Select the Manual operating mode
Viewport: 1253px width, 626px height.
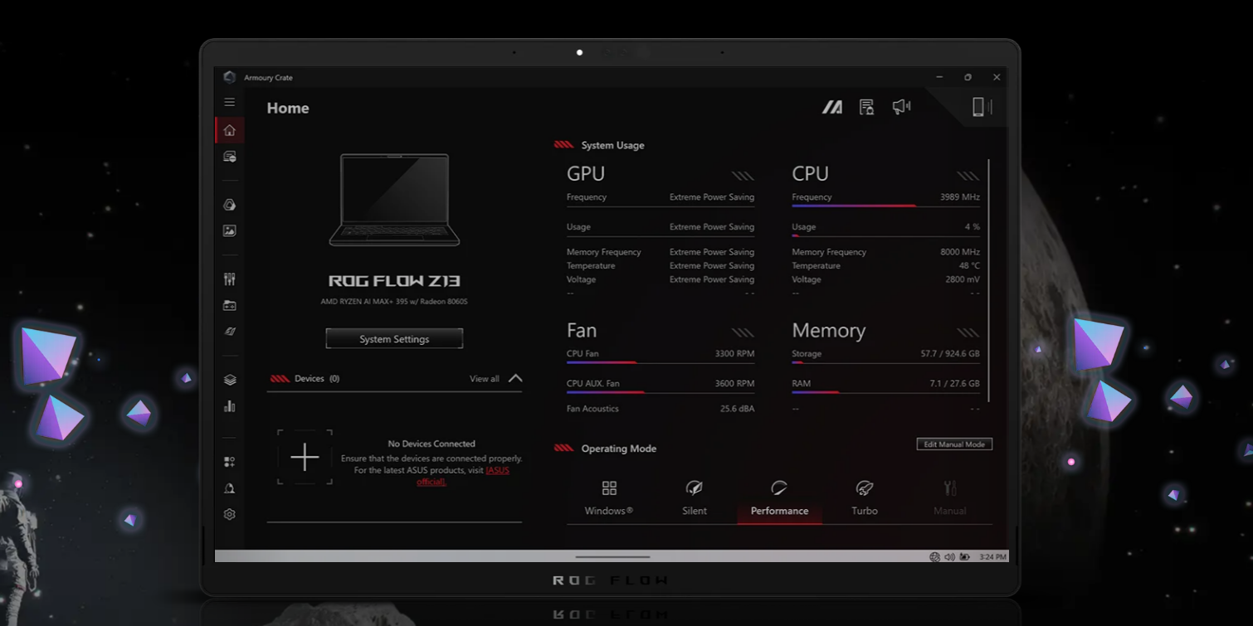[x=950, y=498]
